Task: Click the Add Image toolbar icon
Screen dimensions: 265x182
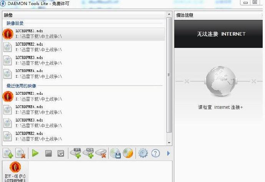Action: coord(8,153)
